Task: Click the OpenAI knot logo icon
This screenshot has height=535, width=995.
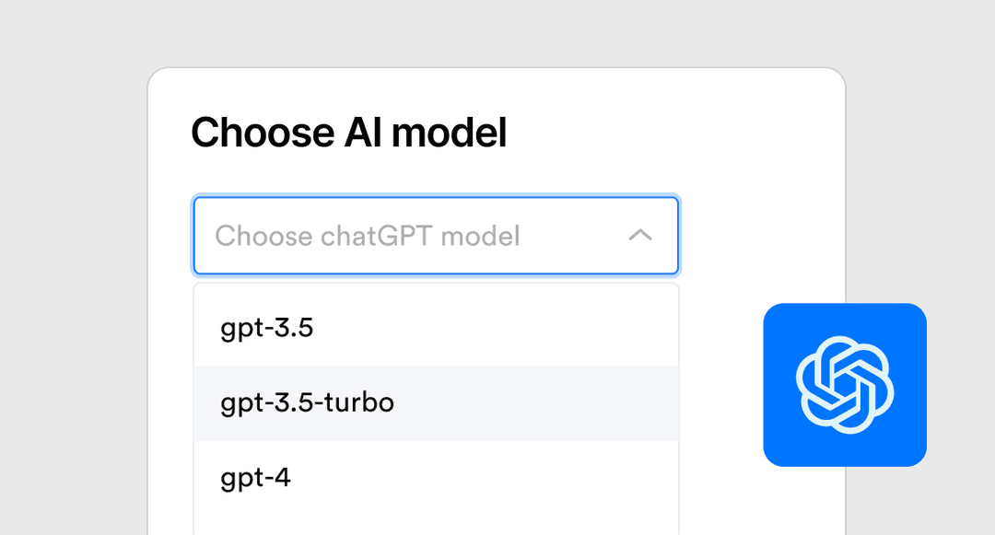Action: pyautogui.click(x=845, y=385)
